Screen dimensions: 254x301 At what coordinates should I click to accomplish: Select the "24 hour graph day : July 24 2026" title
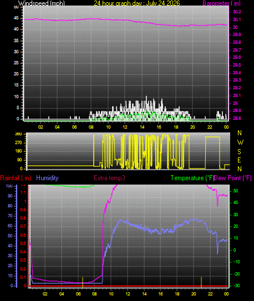click(137, 3)
